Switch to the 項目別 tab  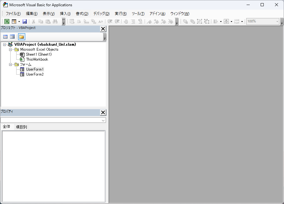pos(21,127)
